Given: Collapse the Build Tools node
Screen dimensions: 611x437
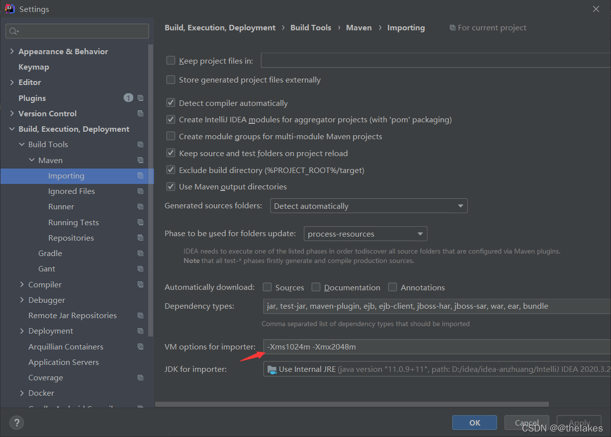Looking at the screenshot, I should 22,145.
